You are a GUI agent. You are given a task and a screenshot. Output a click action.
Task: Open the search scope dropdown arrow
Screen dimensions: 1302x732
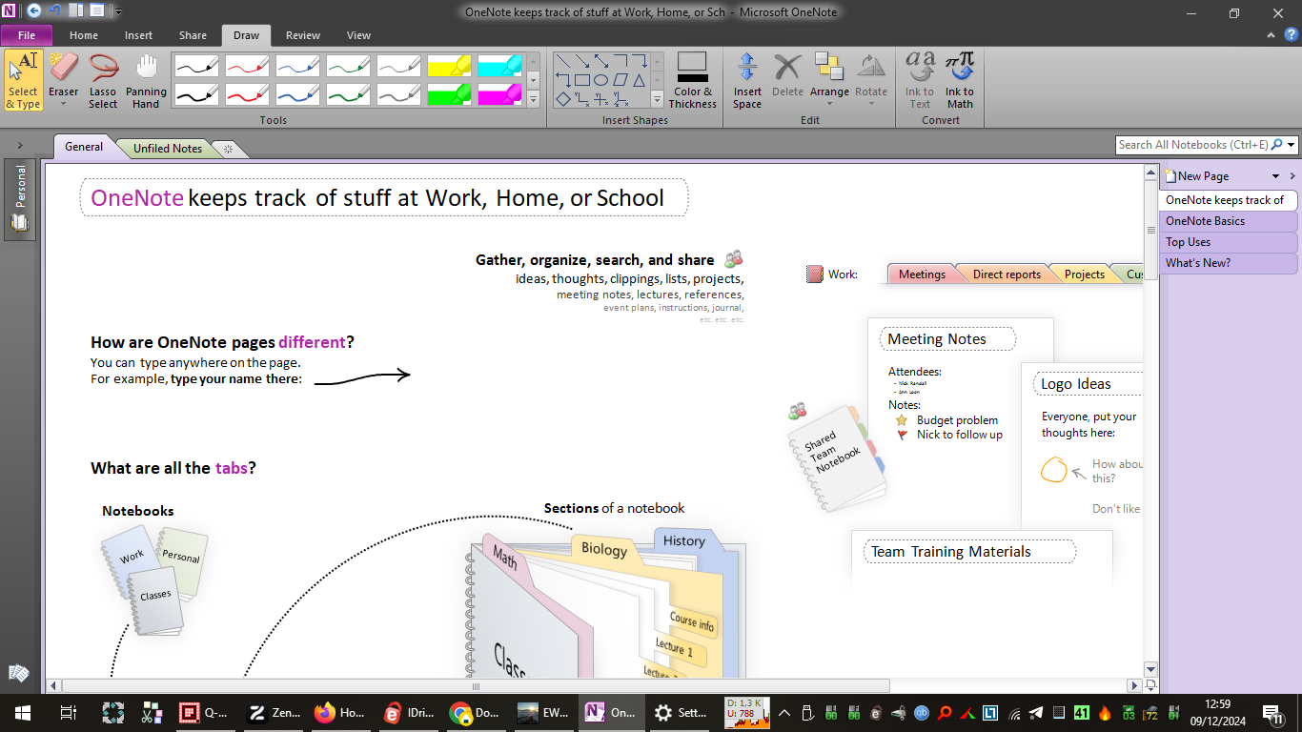click(1292, 145)
